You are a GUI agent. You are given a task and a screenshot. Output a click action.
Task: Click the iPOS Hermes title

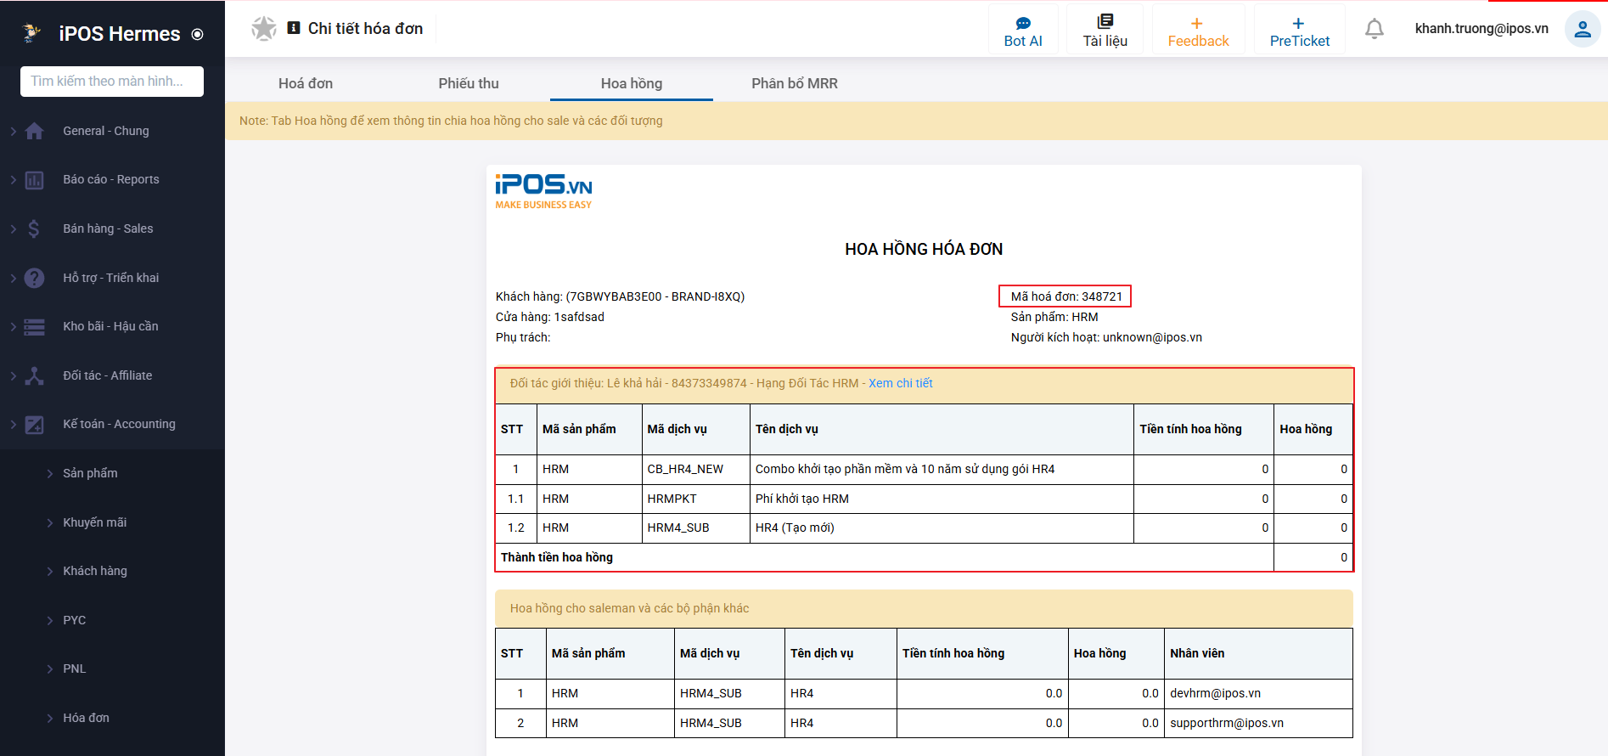(x=120, y=34)
